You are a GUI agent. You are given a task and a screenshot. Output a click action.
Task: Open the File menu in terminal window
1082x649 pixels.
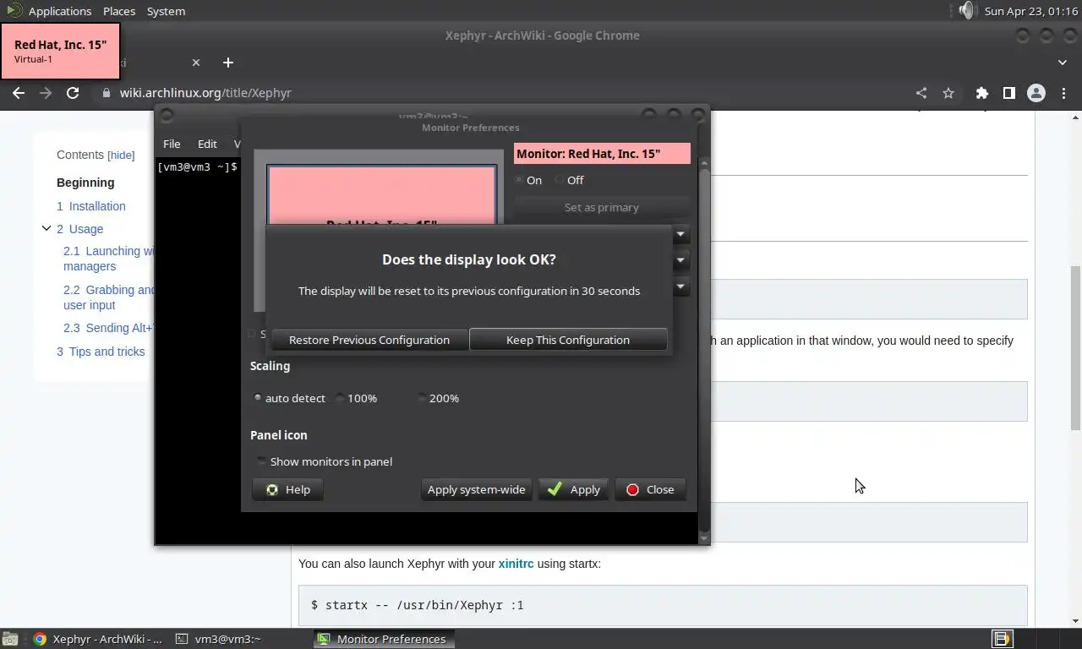click(172, 144)
